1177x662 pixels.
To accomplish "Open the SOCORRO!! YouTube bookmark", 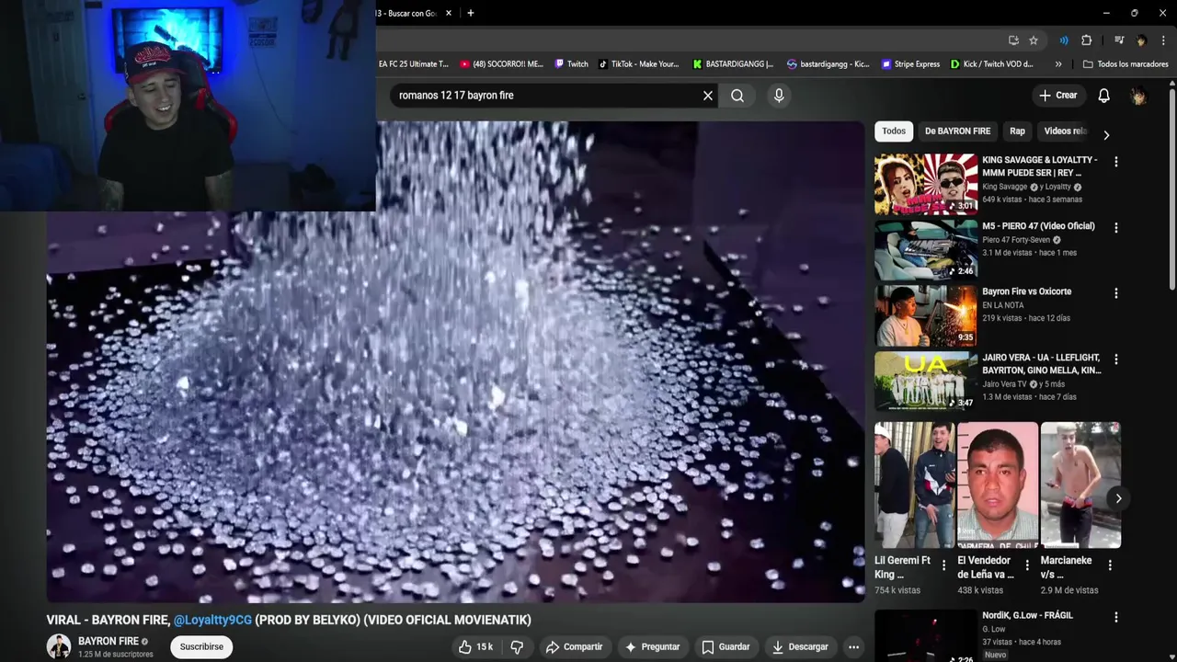I will click(502, 64).
